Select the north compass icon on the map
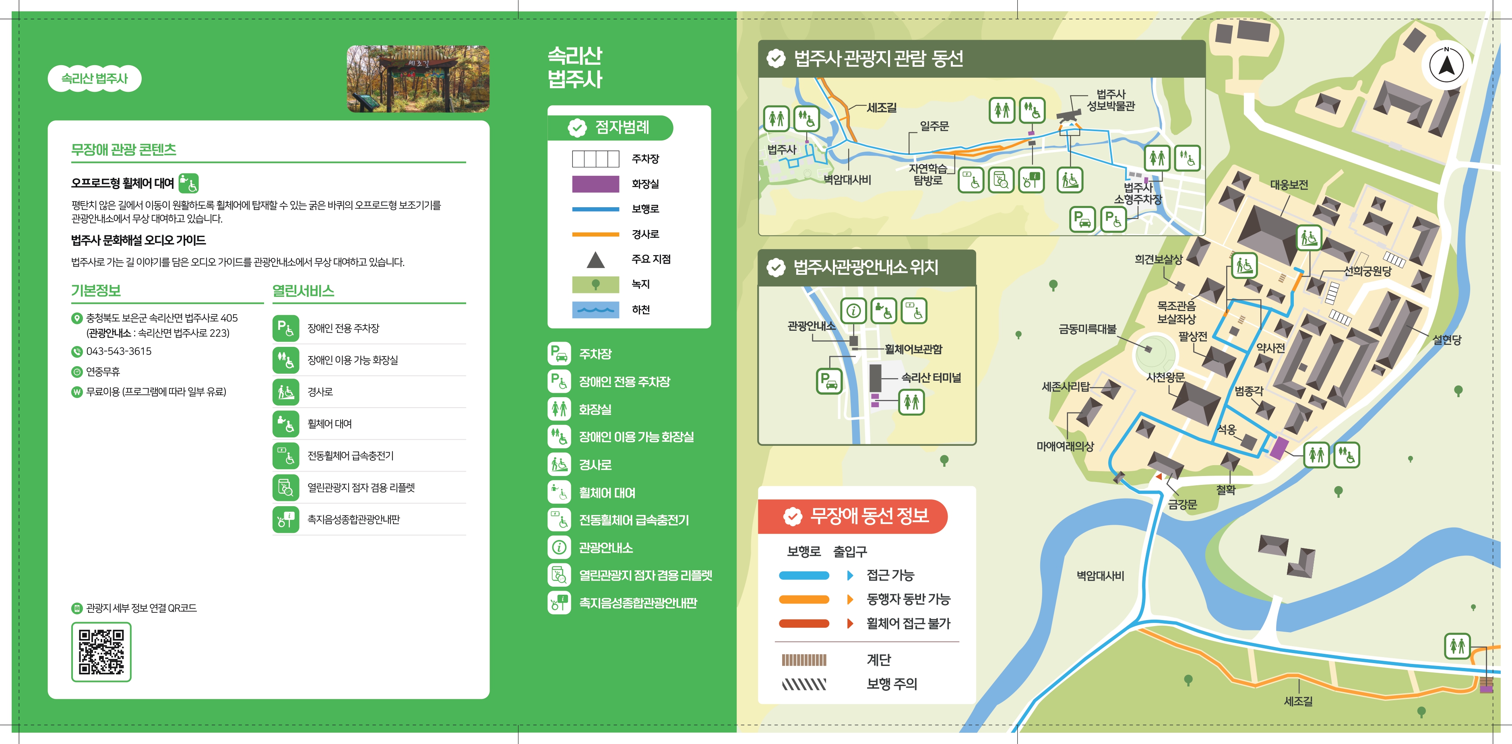This screenshot has height=744, width=1512. coord(1446,64)
